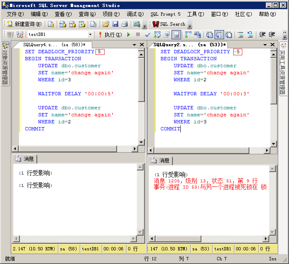The image size is (289, 264).
Task: Open the 调试(D) menu
Action: coord(135,14)
